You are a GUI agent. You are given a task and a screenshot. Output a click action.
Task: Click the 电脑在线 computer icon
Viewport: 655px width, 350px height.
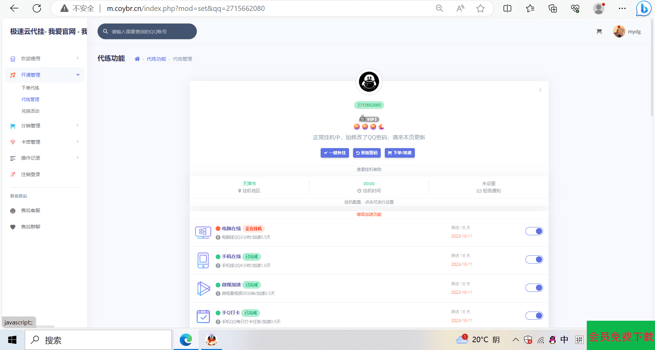coord(203,233)
